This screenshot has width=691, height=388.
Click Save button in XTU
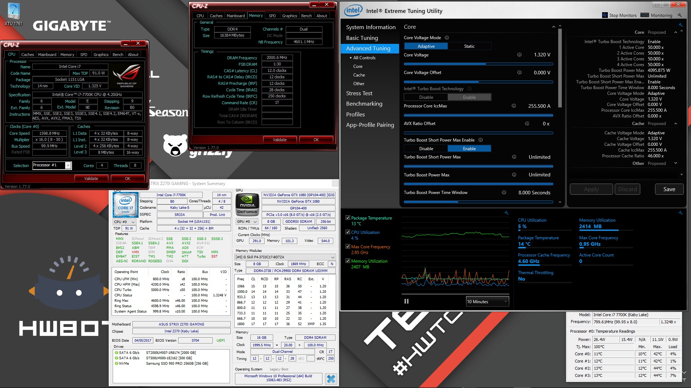click(x=669, y=189)
